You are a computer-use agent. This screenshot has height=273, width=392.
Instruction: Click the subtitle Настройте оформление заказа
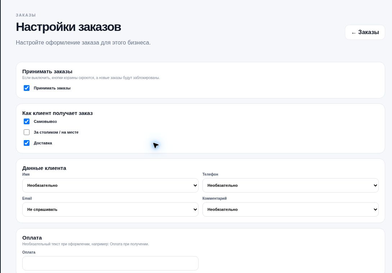point(83,43)
